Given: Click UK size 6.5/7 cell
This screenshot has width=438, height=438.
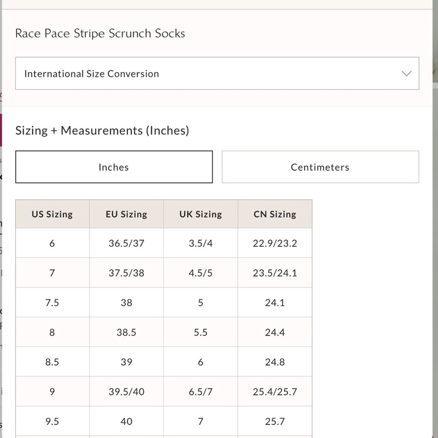Looking at the screenshot, I should (200, 391).
